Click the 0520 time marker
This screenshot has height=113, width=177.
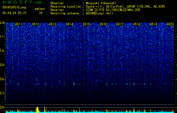pyautogui.click(x=171, y=24)
